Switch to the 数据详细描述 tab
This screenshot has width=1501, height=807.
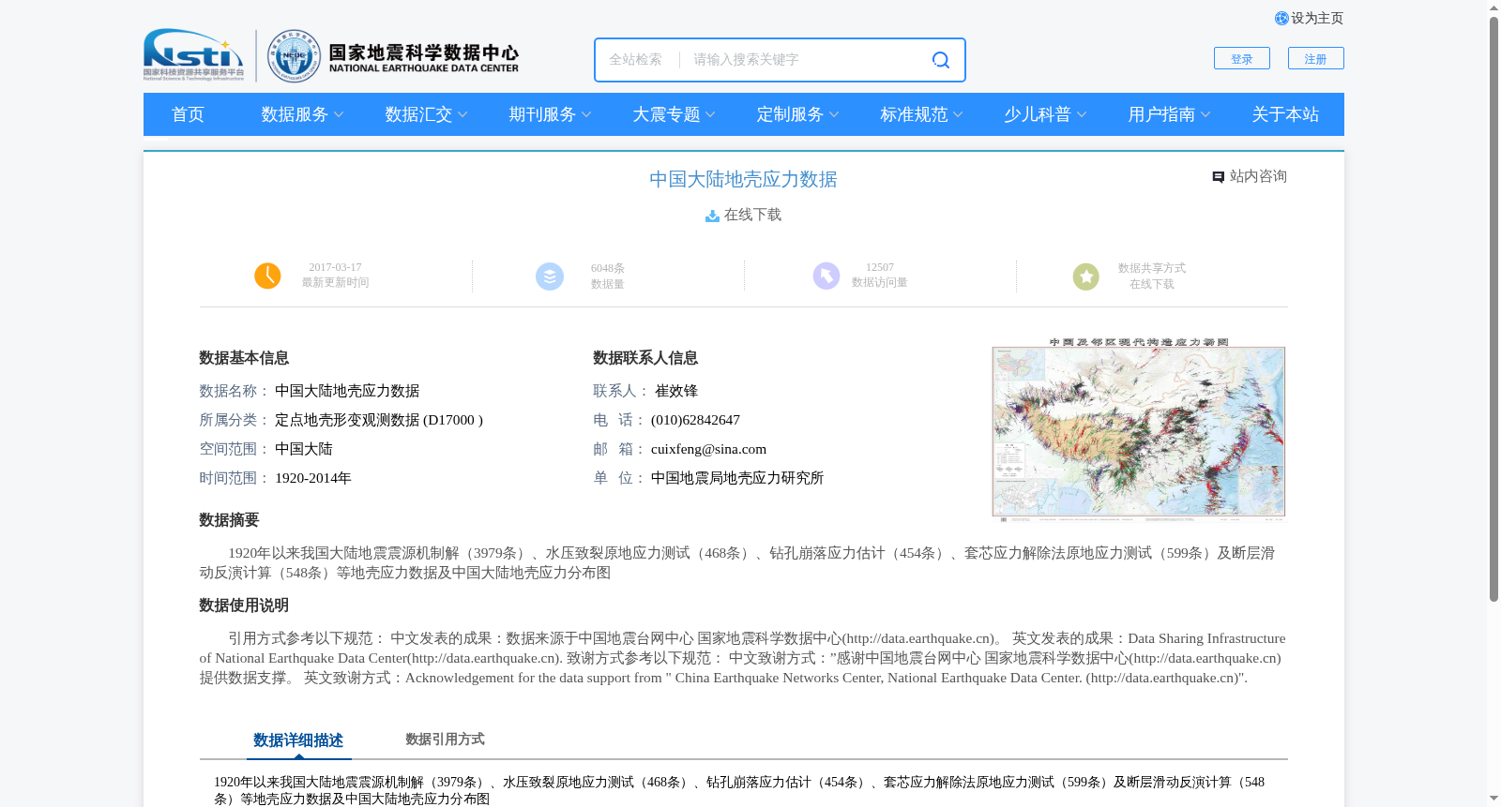[298, 740]
